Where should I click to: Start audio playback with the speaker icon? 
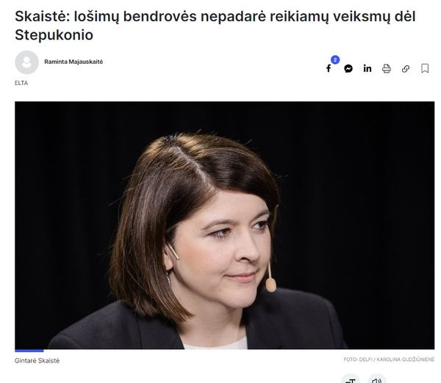pyautogui.click(x=376, y=379)
